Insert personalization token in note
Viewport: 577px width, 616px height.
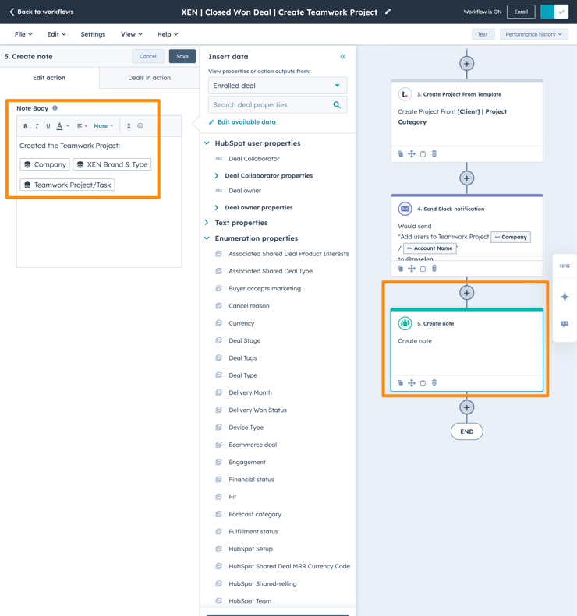point(129,126)
